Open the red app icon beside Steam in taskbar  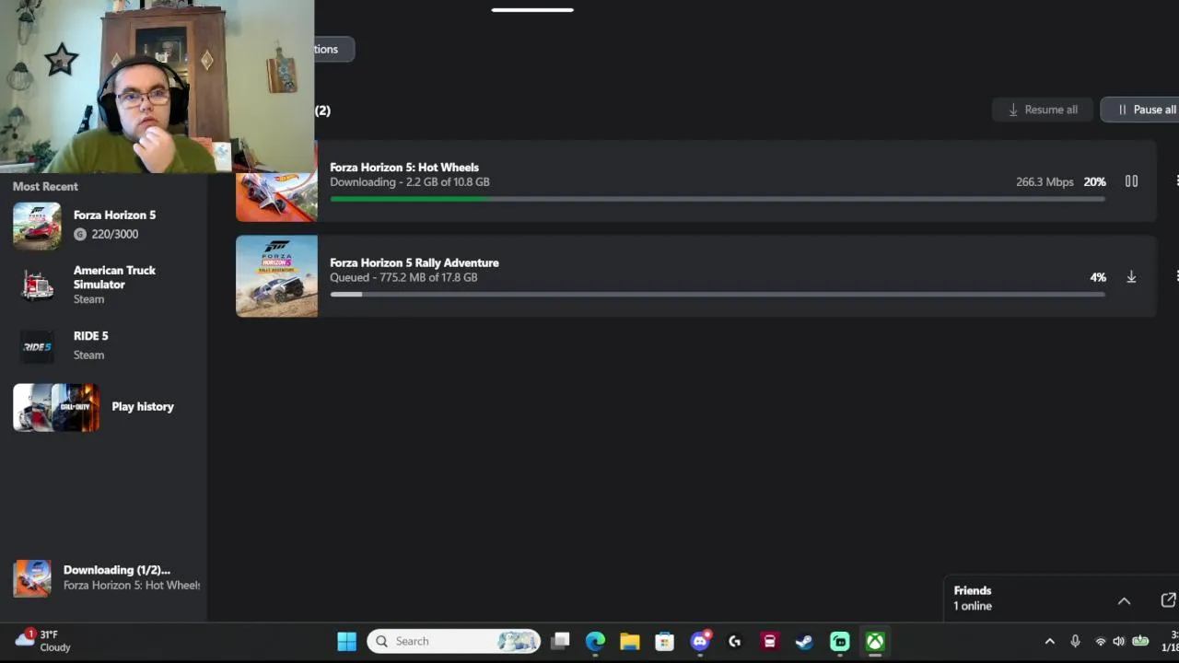pyautogui.click(x=770, y=641)
